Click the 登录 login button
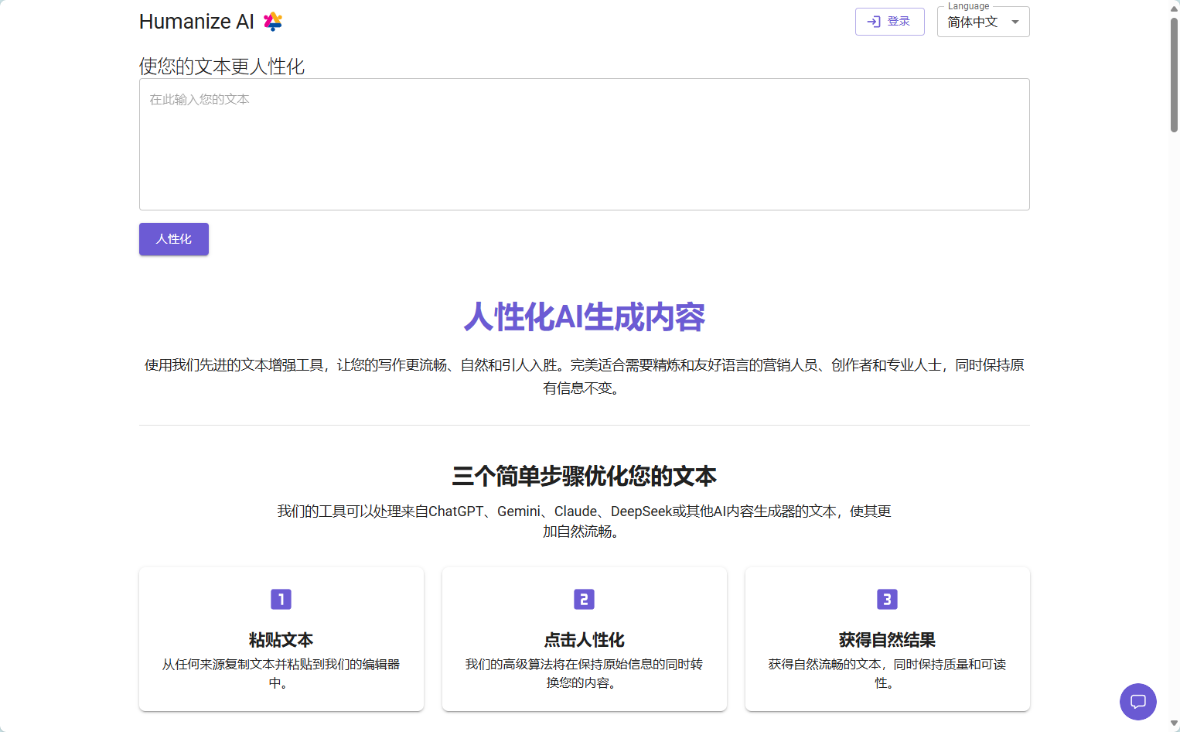The width and height of the screenshot is (1180, 732). (x=889, y=22)
